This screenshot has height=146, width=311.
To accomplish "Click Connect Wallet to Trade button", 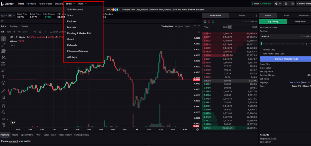I will (x=285, y=59).
